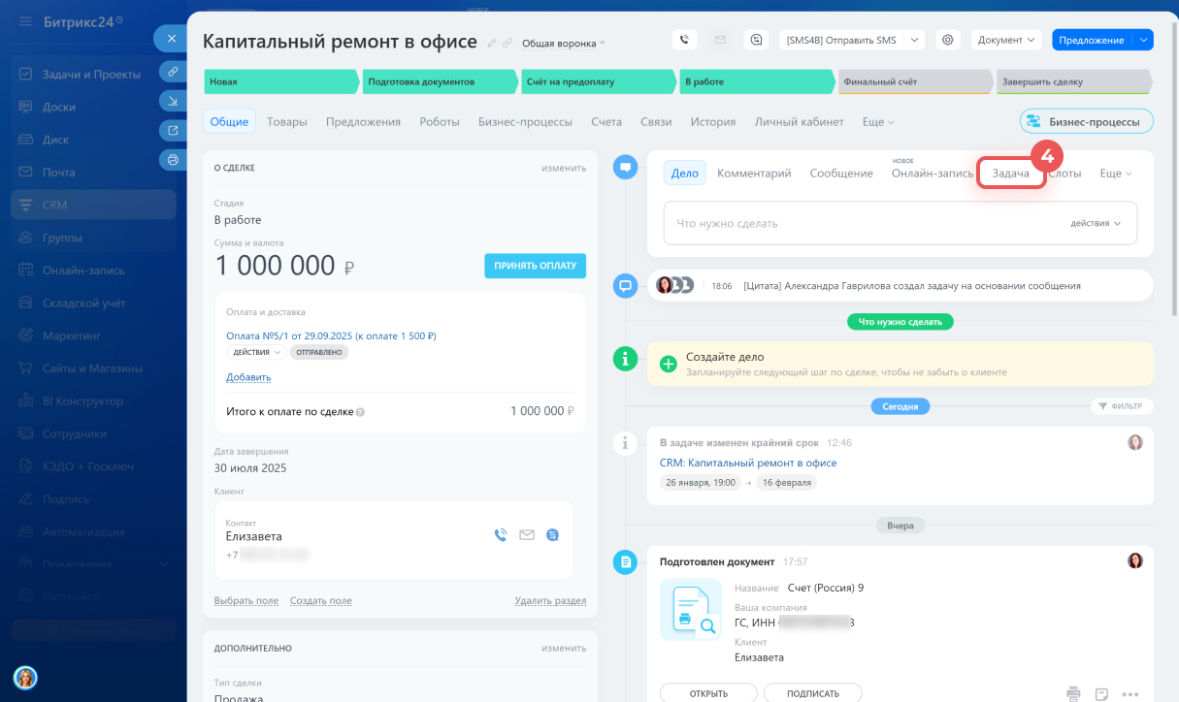Copy deal link via side link icon
The width and height of the screenshot is (1179, 702).
(172, 71)
